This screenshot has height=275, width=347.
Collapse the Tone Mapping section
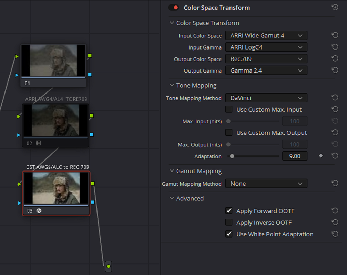172,85
